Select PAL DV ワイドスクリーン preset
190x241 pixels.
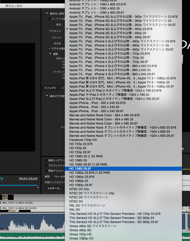point(123,205)
